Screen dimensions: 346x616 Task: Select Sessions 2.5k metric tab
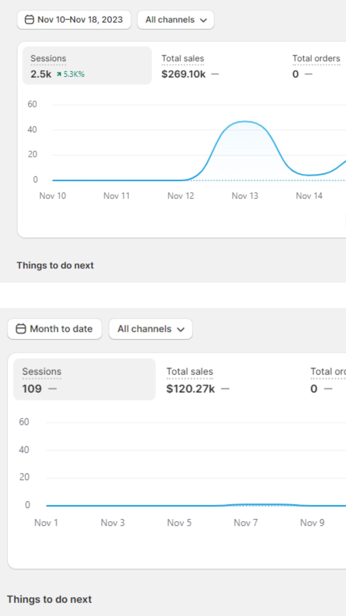[87, 66]
